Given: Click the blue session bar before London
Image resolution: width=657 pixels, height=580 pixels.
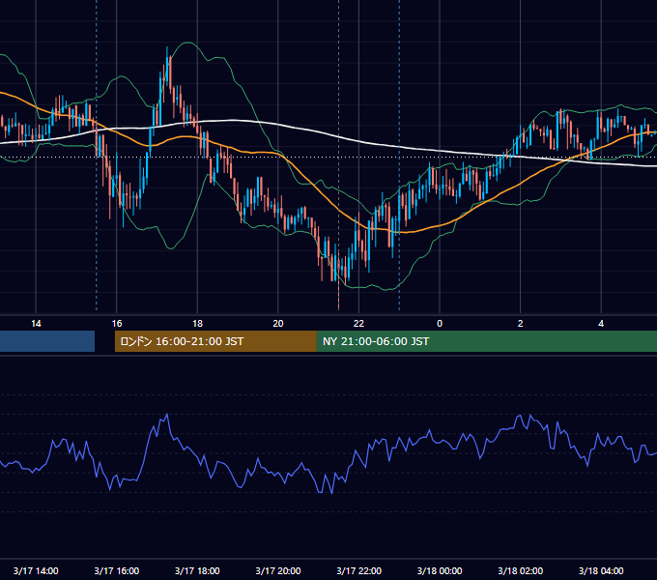Looking at the screenshot, I should point(47,341).
